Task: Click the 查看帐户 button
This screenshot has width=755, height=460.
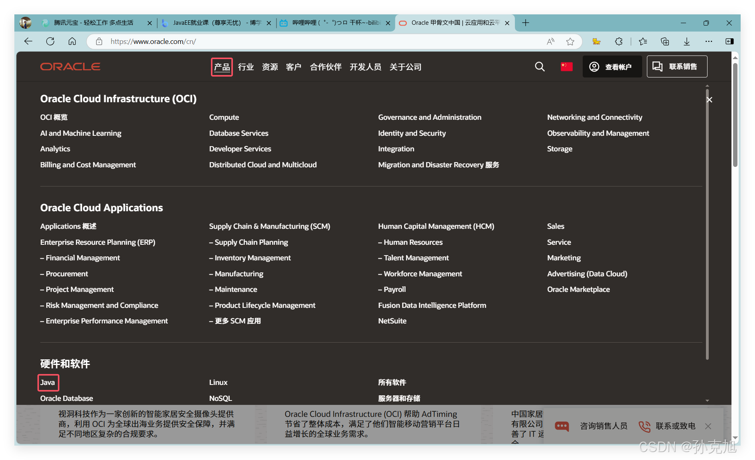Action: 612,67
